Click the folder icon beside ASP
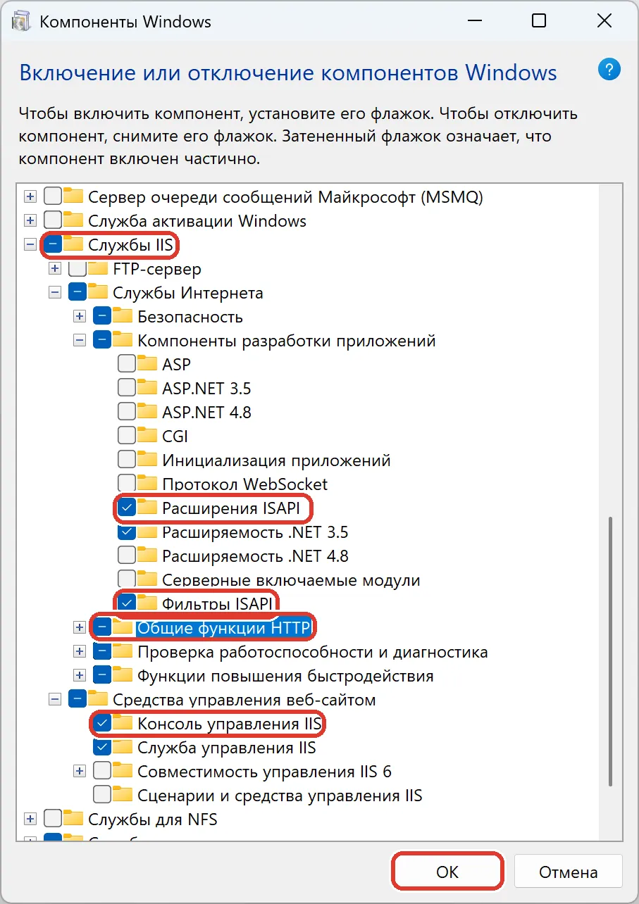 click(x=147, y=364)
